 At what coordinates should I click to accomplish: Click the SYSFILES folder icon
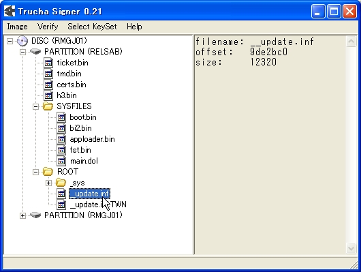[48, 106]
